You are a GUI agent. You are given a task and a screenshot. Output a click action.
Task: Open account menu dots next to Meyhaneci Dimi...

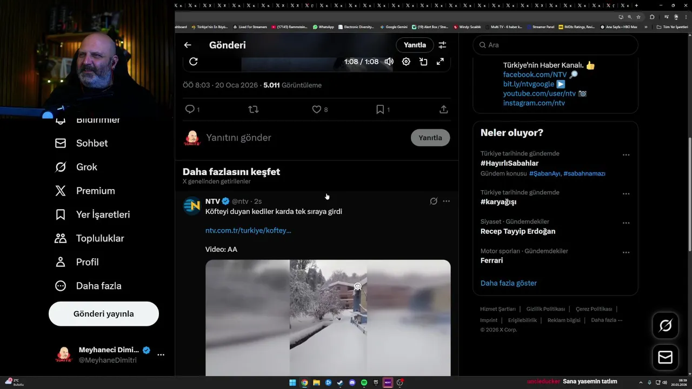pyautogui.click(x=161, y=355)
